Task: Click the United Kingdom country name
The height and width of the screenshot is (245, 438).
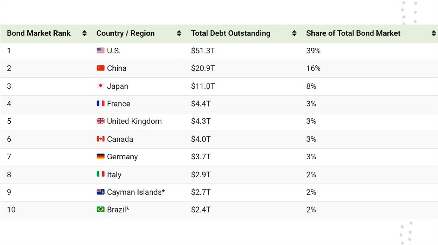Action: tap(134, 121)
